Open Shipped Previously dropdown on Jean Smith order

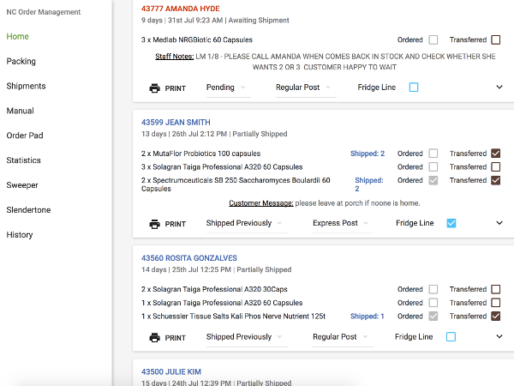click(247, 223)
